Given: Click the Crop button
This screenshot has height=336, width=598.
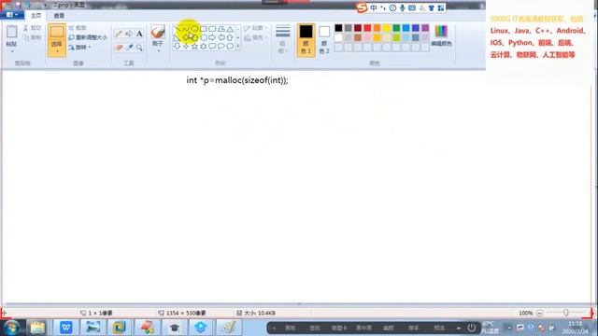Looking at the screenshot, I should [x=78, y=28].
